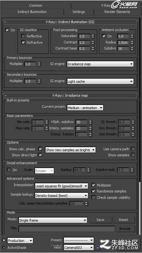Uncheck Show calc. phase

coord(40,149)
